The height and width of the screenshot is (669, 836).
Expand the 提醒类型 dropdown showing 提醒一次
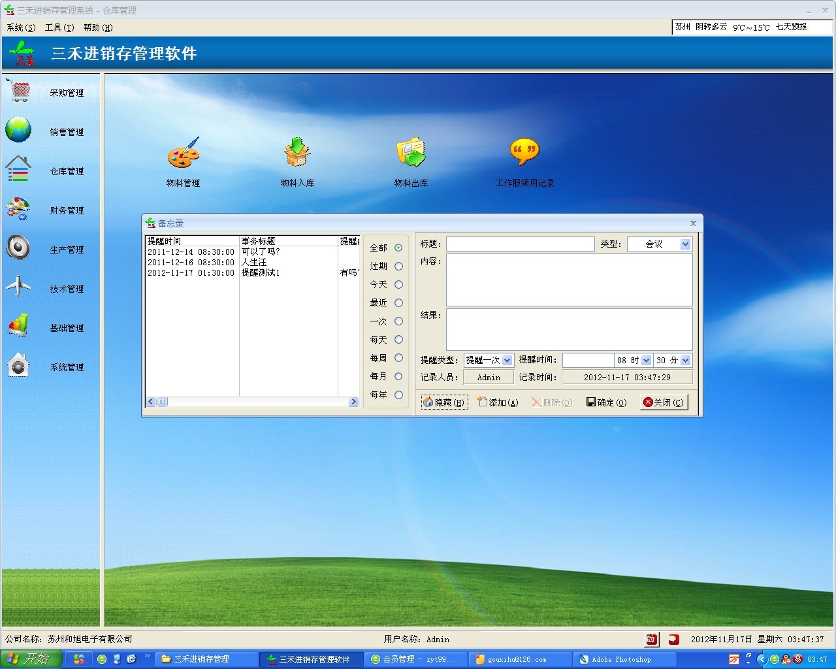[507, 360]
